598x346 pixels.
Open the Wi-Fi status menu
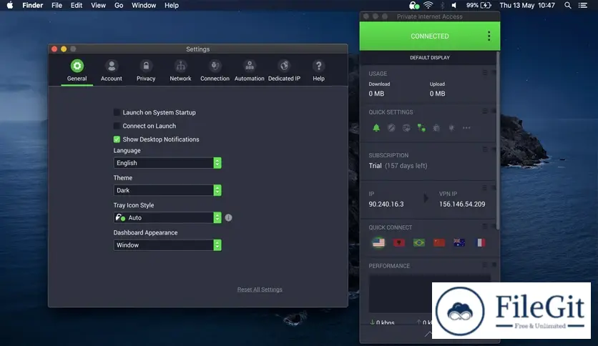(x=428, y=5)
